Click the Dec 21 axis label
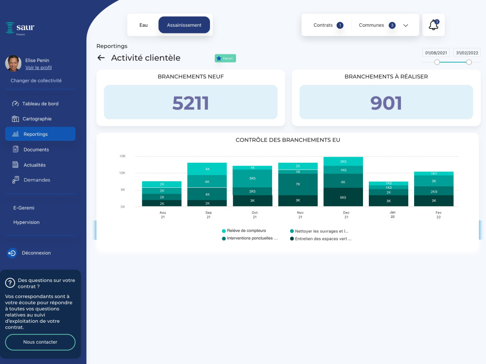Viewport: 486px width, 364px height. point(346,215)
